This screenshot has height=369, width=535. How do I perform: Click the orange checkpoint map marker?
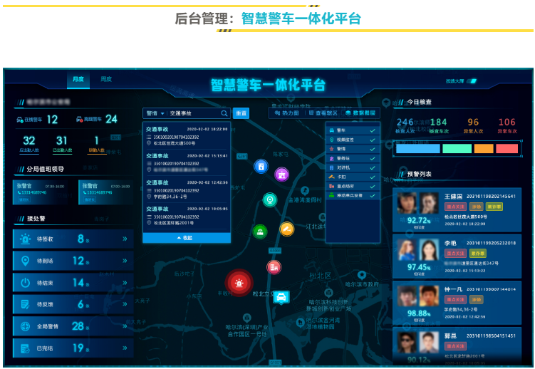coord(286,229)
